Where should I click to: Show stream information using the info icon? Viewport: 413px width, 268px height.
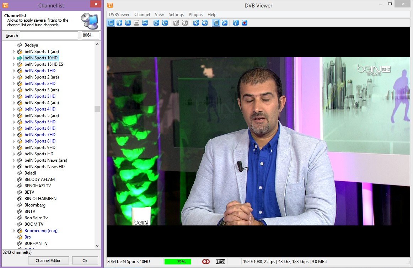click(236, 22)
